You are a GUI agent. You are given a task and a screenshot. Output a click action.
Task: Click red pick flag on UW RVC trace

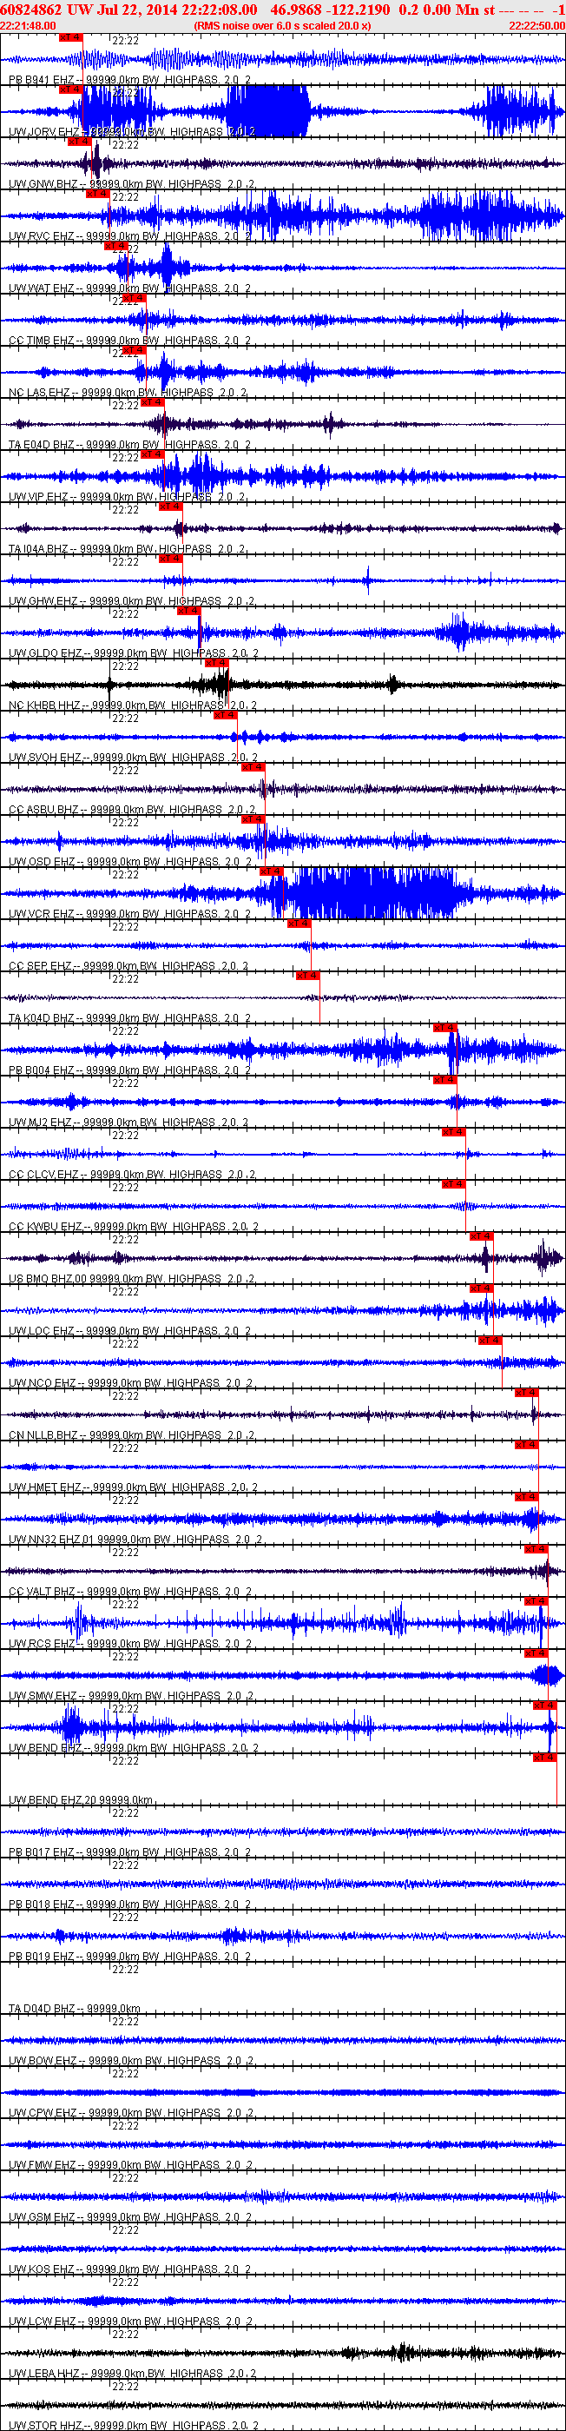point(98,195)
